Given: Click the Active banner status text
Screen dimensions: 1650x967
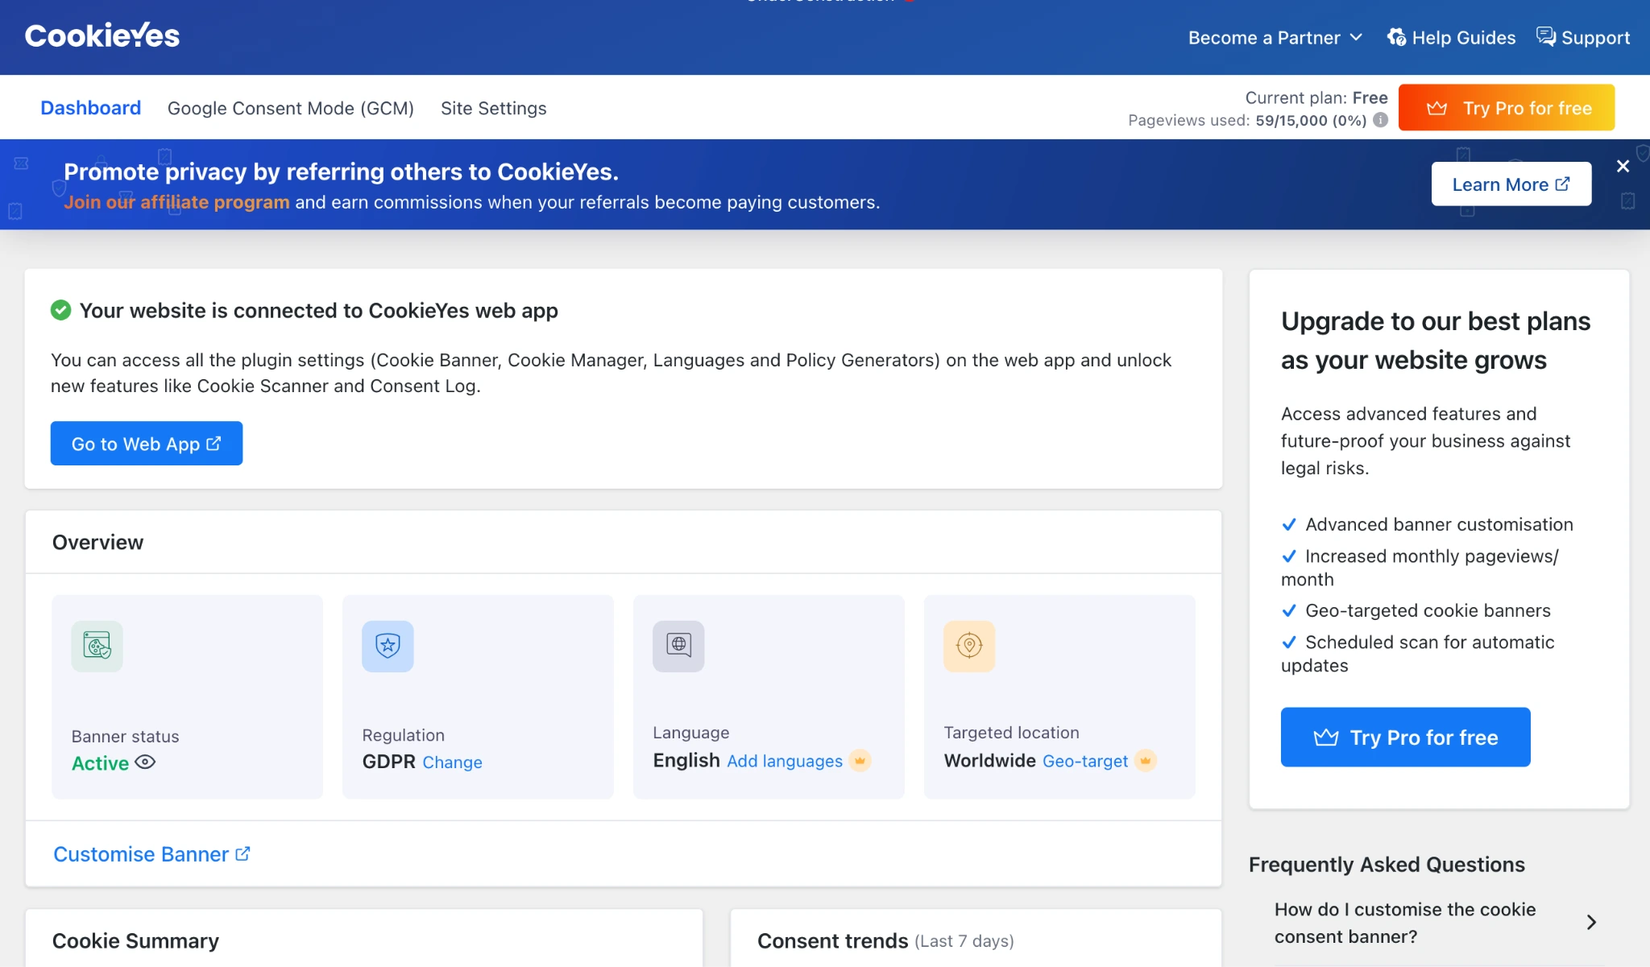Looking at the screenshot, I should 100,762.
